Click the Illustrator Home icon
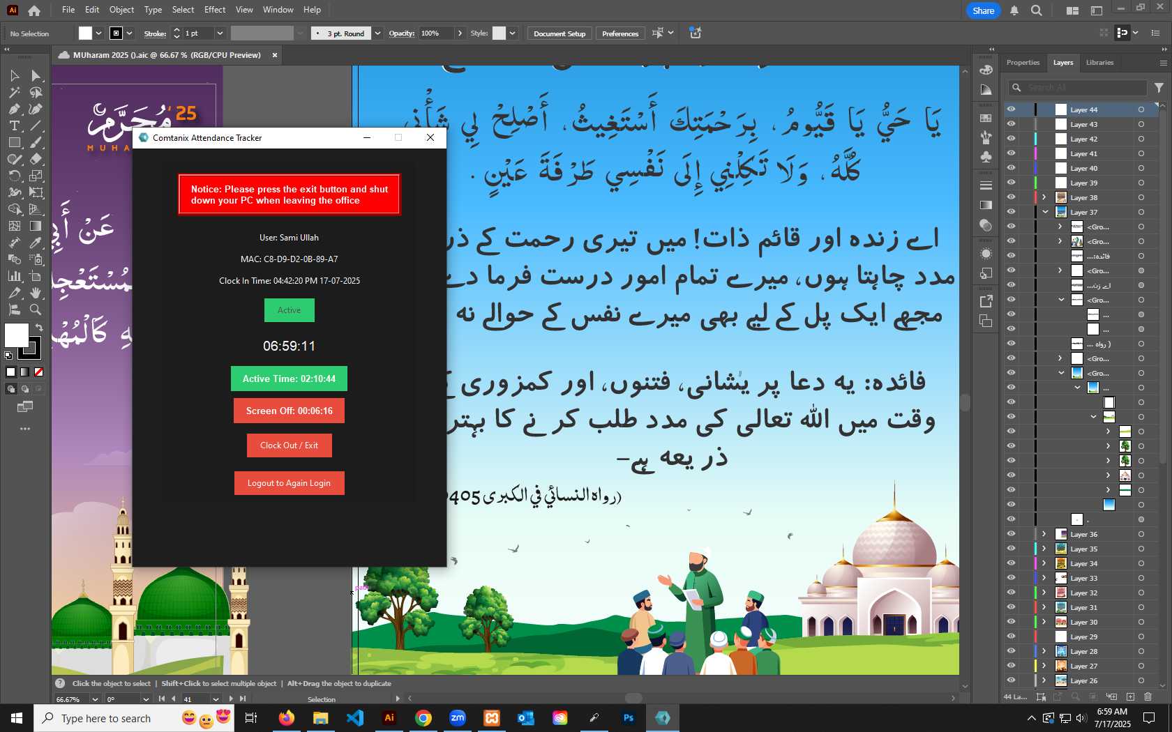 tap(34, 10)
